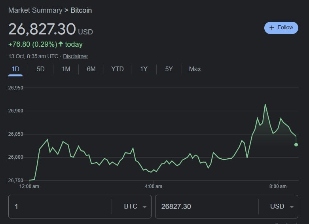The width and height of the screenshot is (309, 224).
Task: Show the Max time range
Action: click(195, 69)
